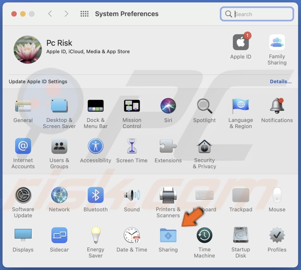Viewport: 301px width, 270px height.
Task: Open Bluetooth settings
Action: click(96, 195)
